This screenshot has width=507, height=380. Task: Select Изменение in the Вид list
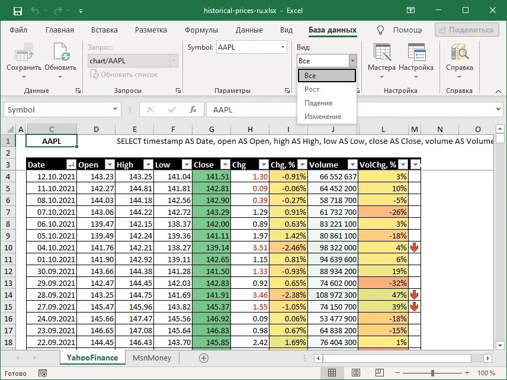[326, 117]
